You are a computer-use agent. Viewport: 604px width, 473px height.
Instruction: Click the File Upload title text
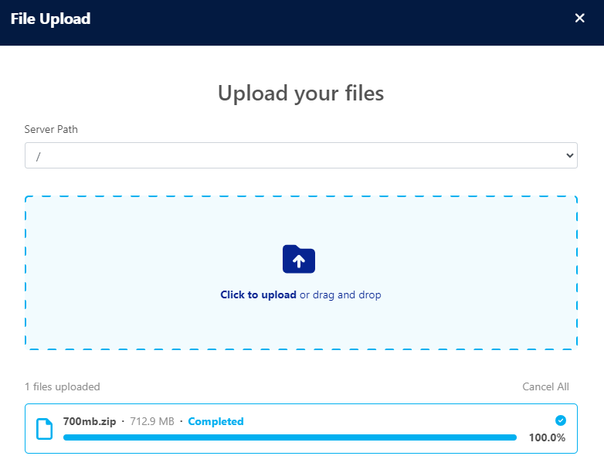(50, 19)
